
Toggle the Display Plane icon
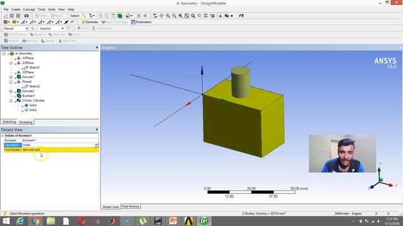tap(220, 16)
